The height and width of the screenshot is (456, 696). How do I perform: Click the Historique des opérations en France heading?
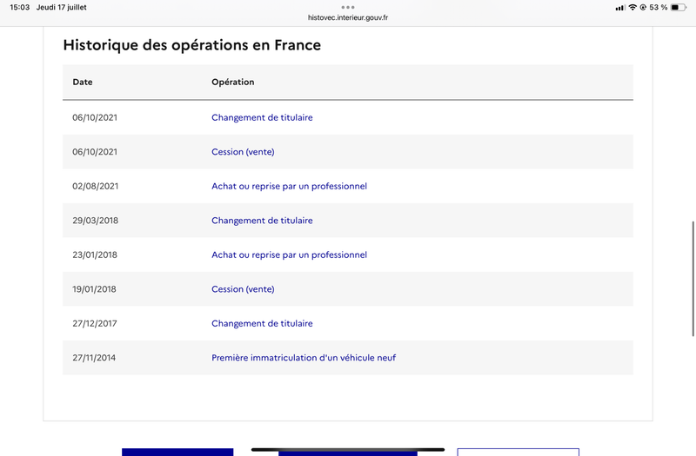[191, 45]
